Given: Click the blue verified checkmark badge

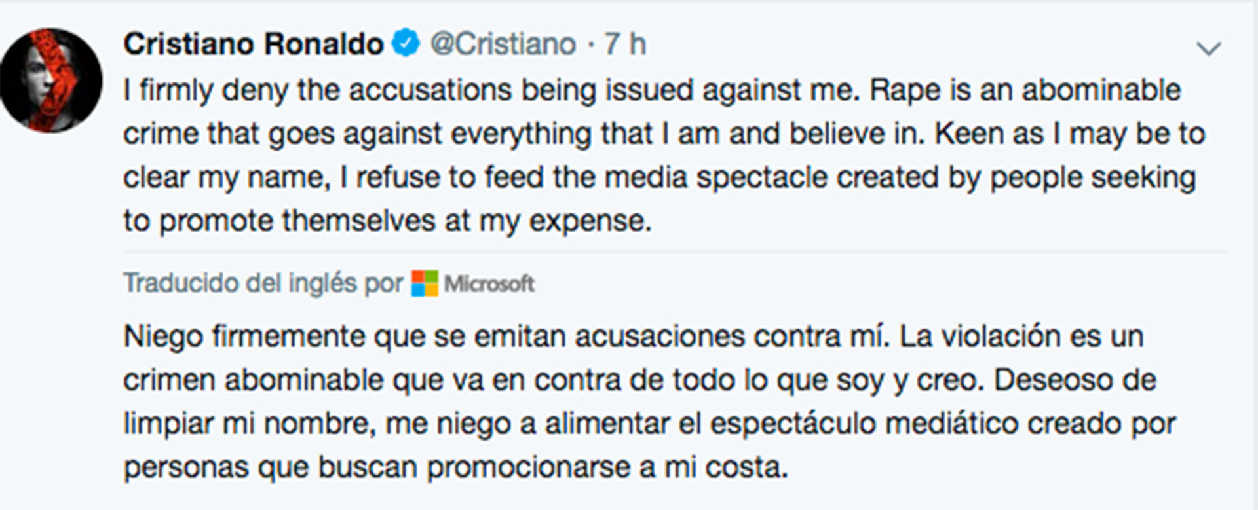Looking at the screenshot, I should click(406, 44).
